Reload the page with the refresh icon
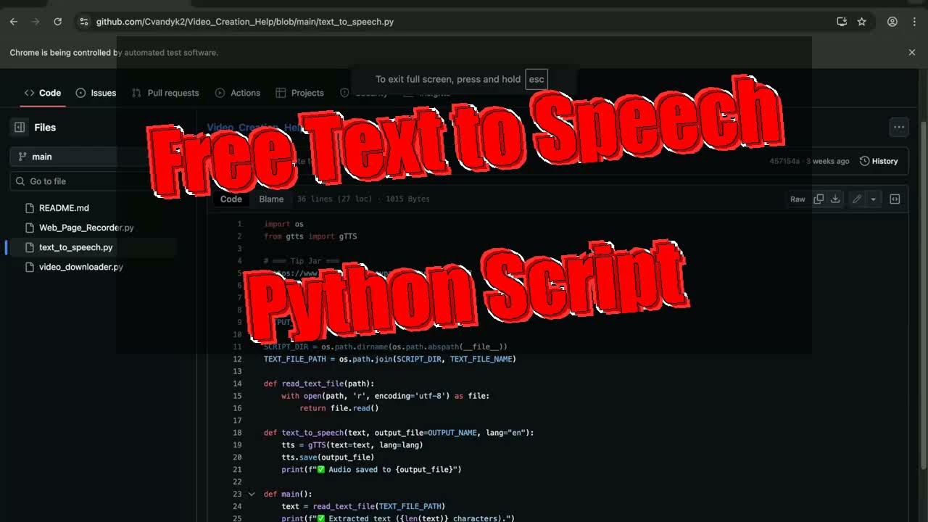Screen dimensions: 928x522 point(57,22)
